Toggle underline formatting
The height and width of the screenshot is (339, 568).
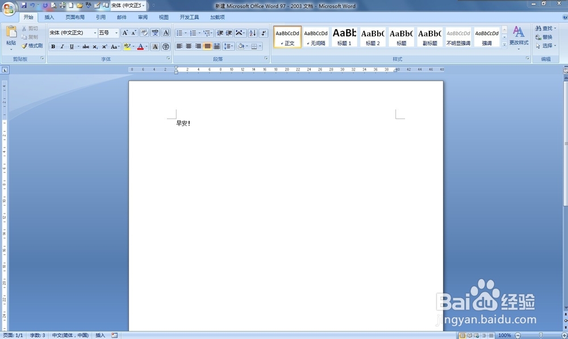[x=72, y=47]
